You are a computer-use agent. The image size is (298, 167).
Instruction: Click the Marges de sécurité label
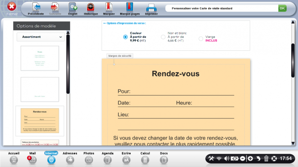pos(120,56)
